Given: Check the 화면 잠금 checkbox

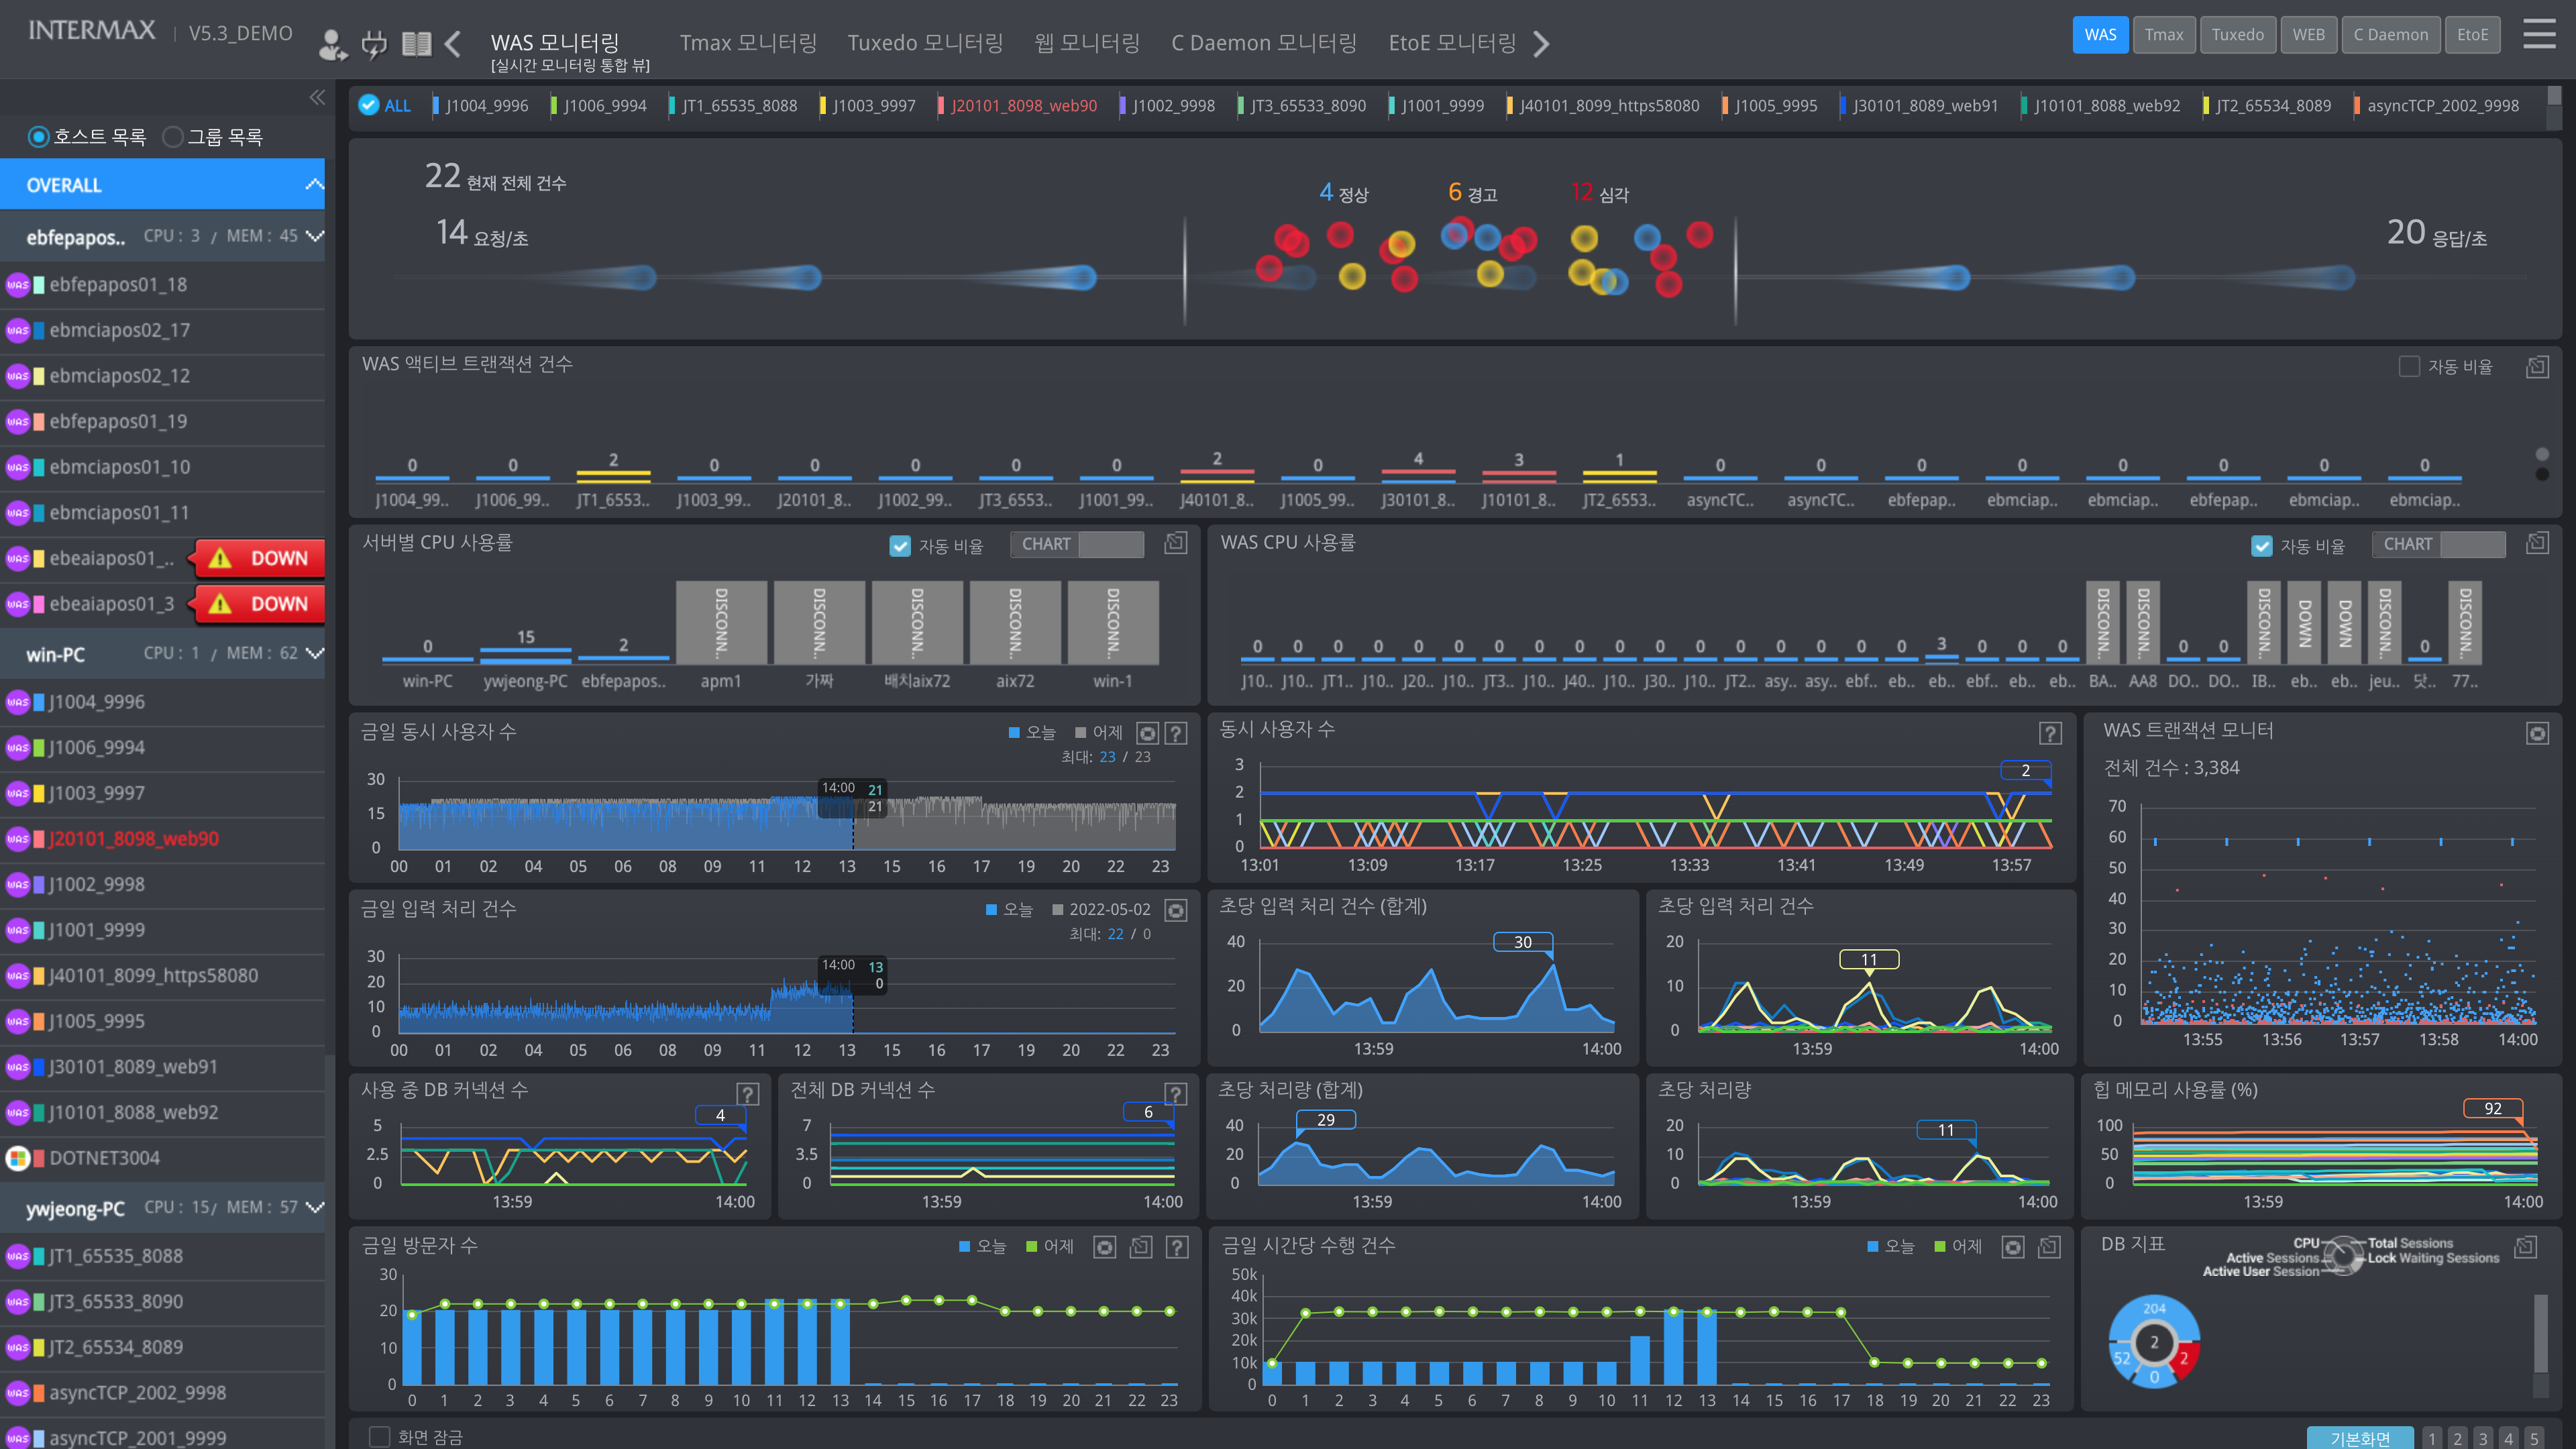Looking at the screenshot, I should [x=379, y=1437].
